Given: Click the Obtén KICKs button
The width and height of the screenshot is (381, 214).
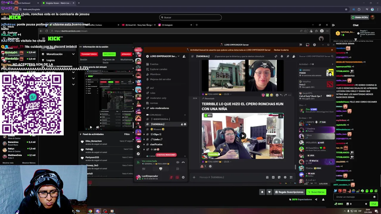Looking at the screenshot, I should [360, 17].
